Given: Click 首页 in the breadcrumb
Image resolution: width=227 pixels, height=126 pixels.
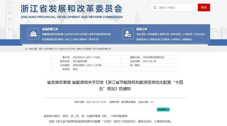Looking at the screenshot, I should pos(41,49).
